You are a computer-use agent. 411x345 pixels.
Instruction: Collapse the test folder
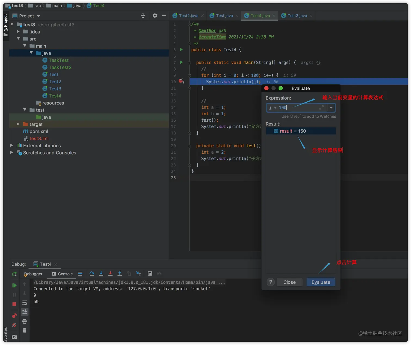[25, 110]
